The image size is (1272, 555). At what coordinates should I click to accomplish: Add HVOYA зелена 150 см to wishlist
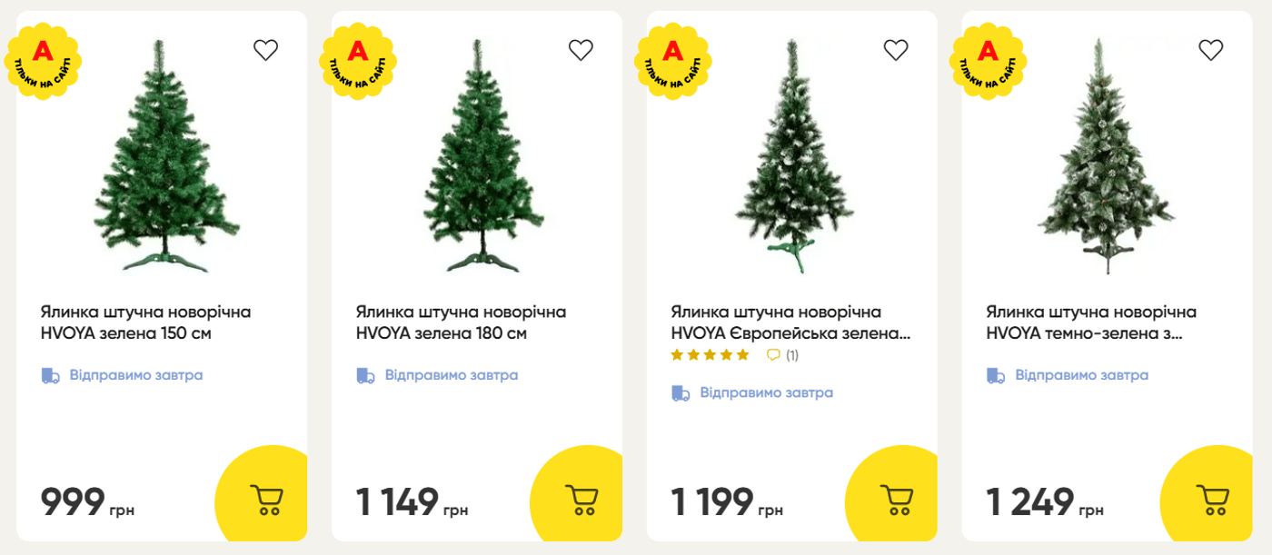pyautogui.click(x=265, y=50)
